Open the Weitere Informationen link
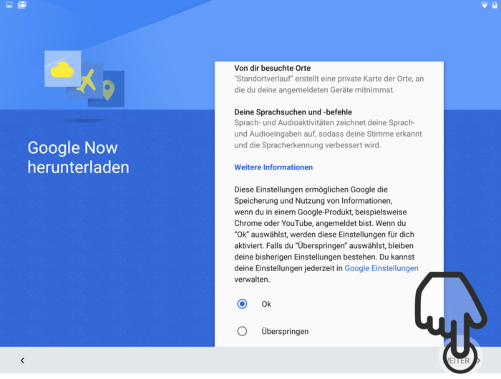Screen dimensions: 501x379 pos(273,167)
